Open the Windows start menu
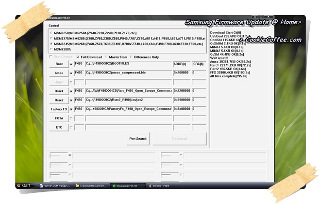 point(24,186)
